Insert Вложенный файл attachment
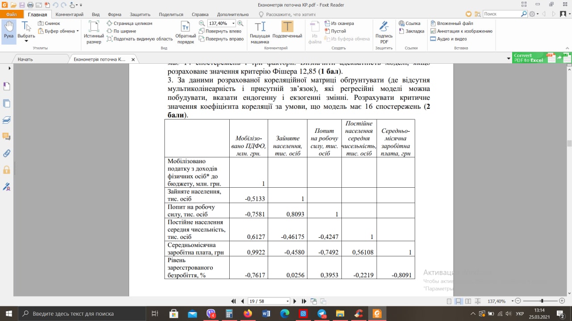 tap(452, 23)
